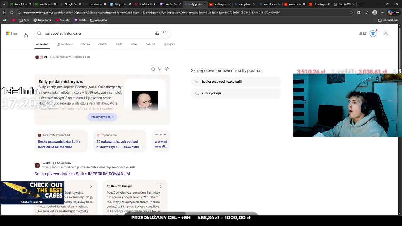Expand the WIĘCEJ menu
The image size is (402, 226).
click(x=170, y=45)
